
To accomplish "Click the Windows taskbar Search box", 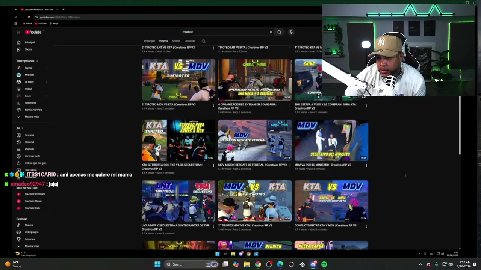I will [192, 264].
